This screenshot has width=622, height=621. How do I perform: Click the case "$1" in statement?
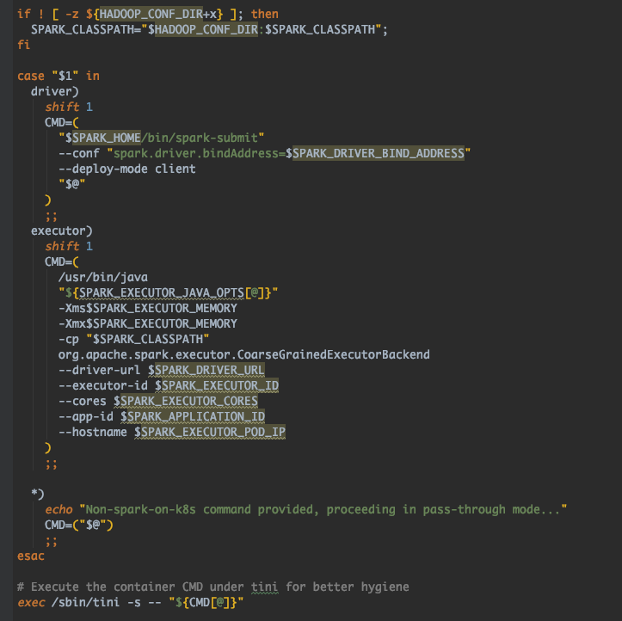(x=58, y=76)
